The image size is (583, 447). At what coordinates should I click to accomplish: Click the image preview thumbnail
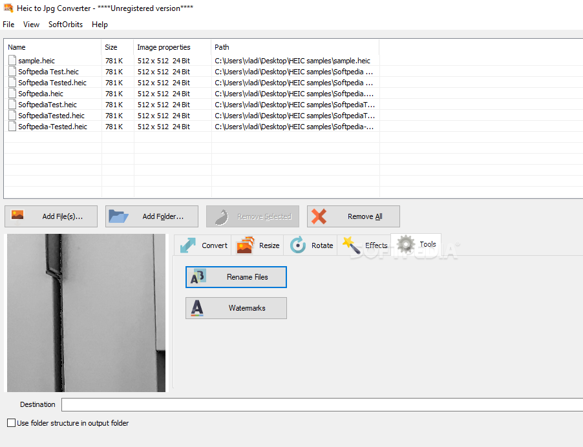click(x=86, y=313)
